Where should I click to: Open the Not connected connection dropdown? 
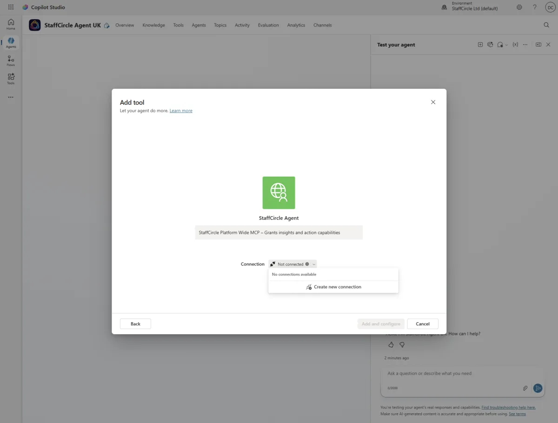292,264
